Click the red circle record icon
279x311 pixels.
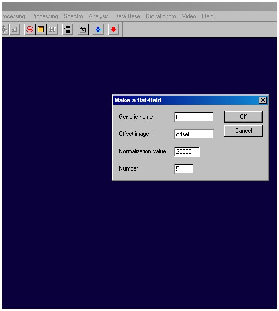tap(113, 30)
